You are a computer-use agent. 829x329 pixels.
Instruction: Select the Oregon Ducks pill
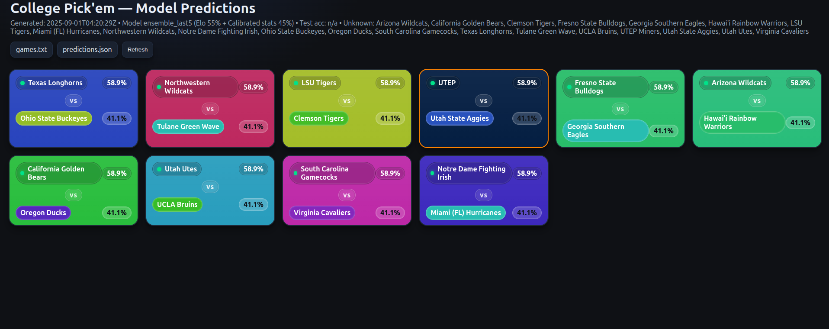pos(43,213)
